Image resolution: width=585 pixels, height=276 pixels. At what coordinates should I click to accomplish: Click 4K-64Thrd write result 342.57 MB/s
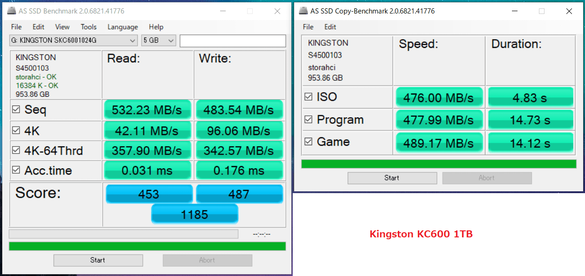point(239,151)
